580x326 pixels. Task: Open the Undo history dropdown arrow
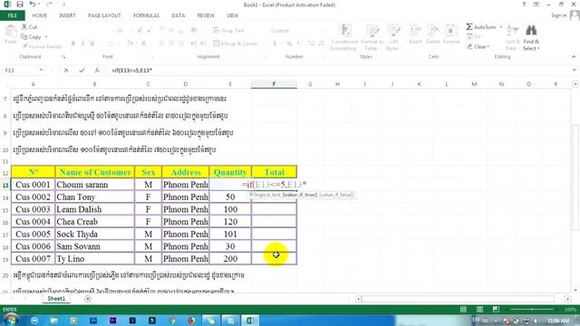click(40, 5)
